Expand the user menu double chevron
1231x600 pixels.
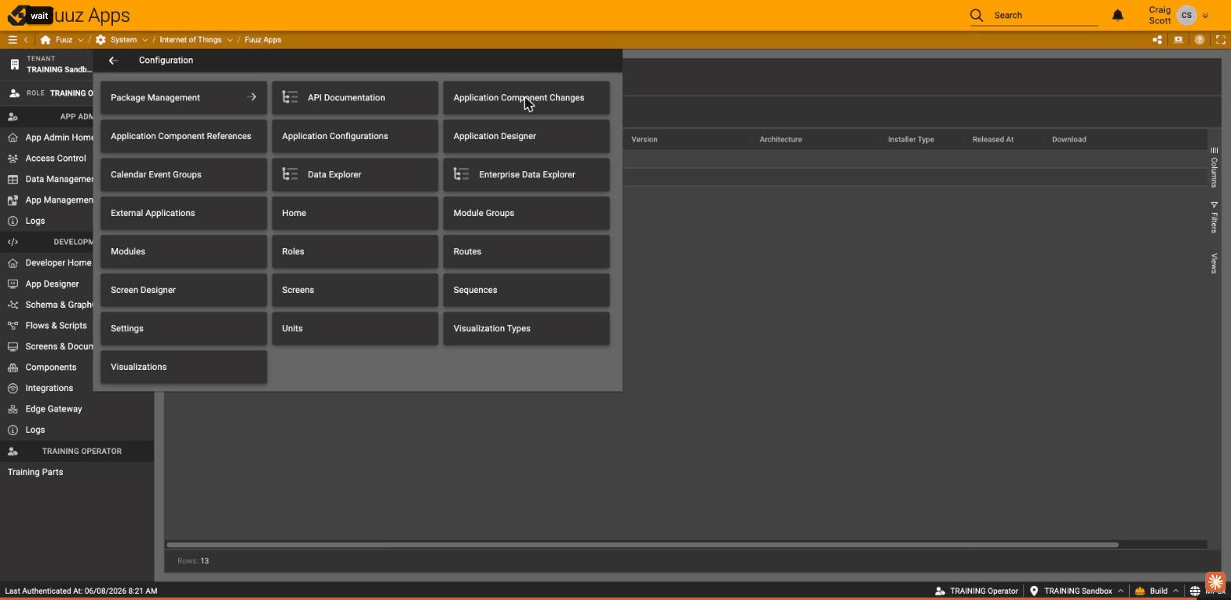(x=1205, y=15)
